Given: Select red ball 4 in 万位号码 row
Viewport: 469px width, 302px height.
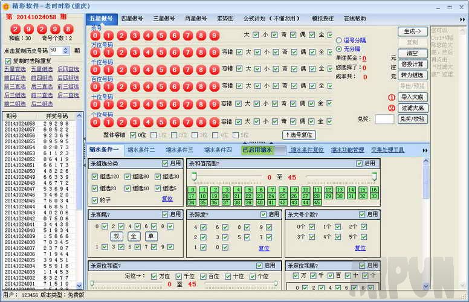Looking at the screenshot, I should tap(148, 53).
